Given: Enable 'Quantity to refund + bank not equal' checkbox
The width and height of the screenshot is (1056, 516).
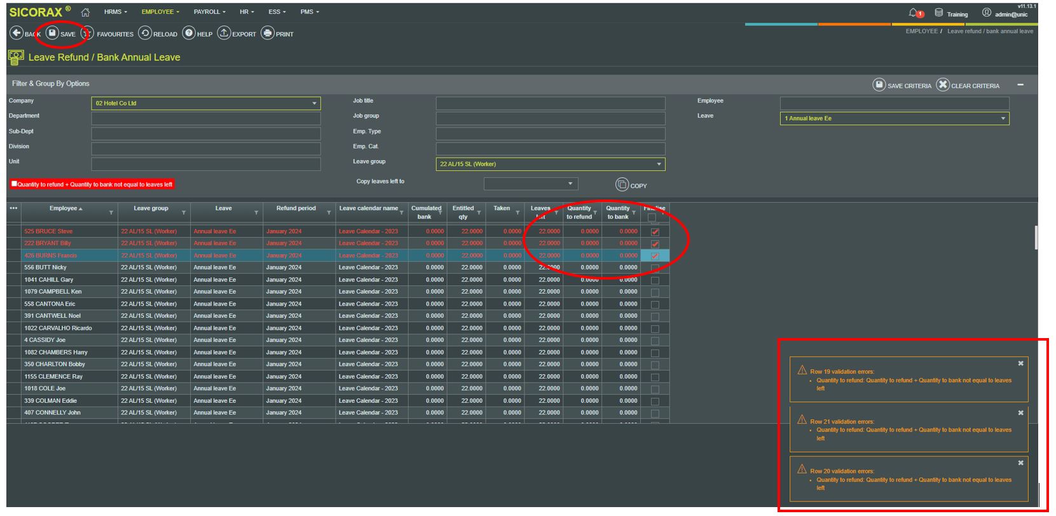Looking at the screenshot, I should point(15,184).
